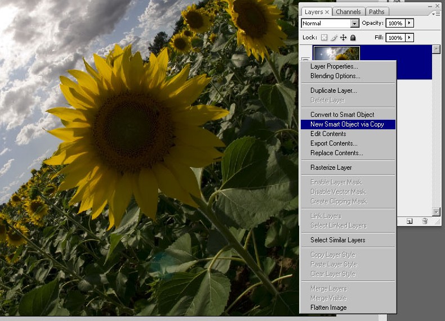Choose Duplicate Layer... menu entry
The height and width of the screenshot is (321, 445).
pyautogui.click(x=348, y=91)
